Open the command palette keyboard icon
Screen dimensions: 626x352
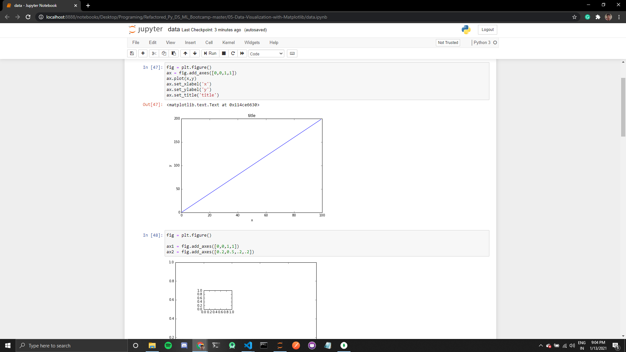tap(292, 53)
